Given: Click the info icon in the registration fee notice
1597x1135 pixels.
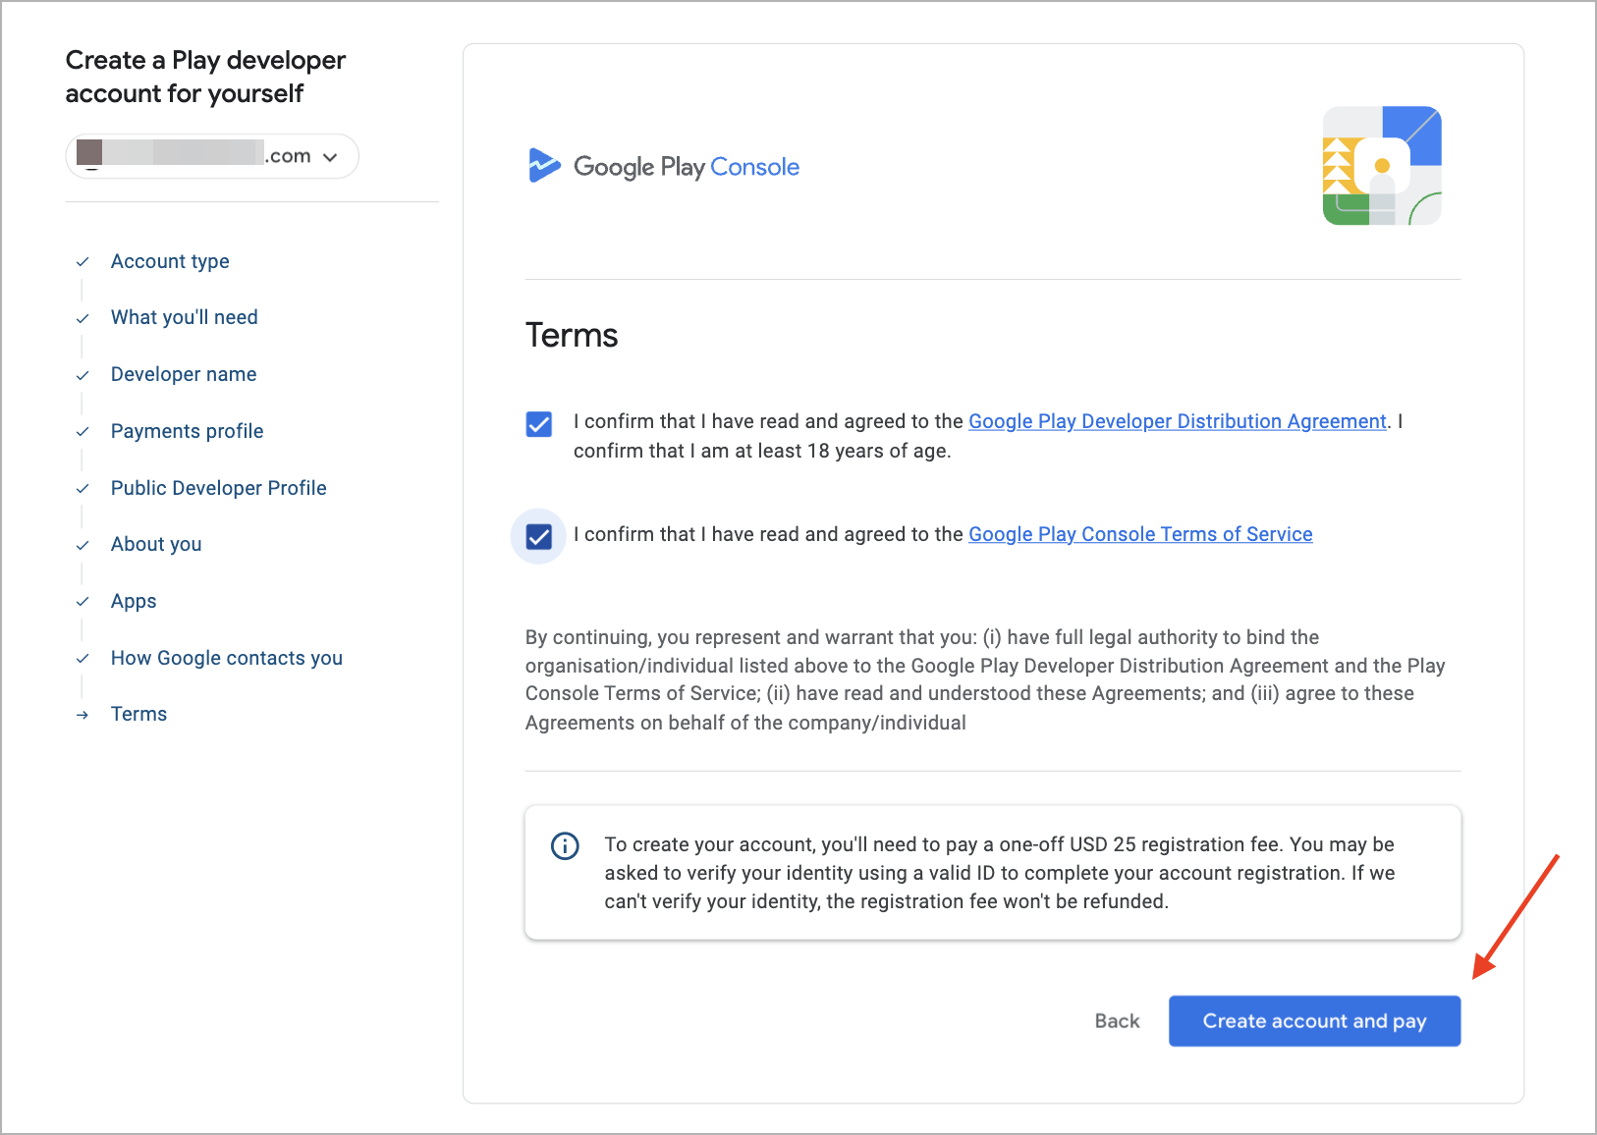Looking at the screenshot, I should coord(565,845).
